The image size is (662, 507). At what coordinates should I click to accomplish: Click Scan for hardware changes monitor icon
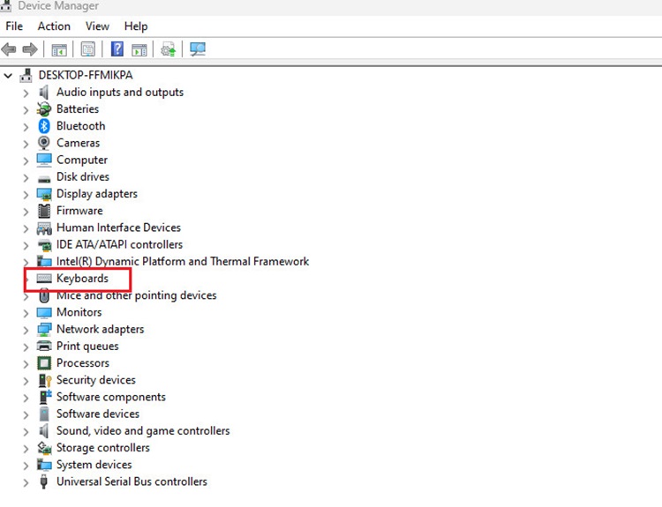pyautogui.click(x=198, y=49)
